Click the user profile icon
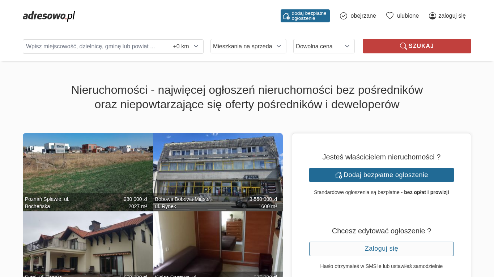The height and width of the screenshot is (277, 494). click(433, 16)
